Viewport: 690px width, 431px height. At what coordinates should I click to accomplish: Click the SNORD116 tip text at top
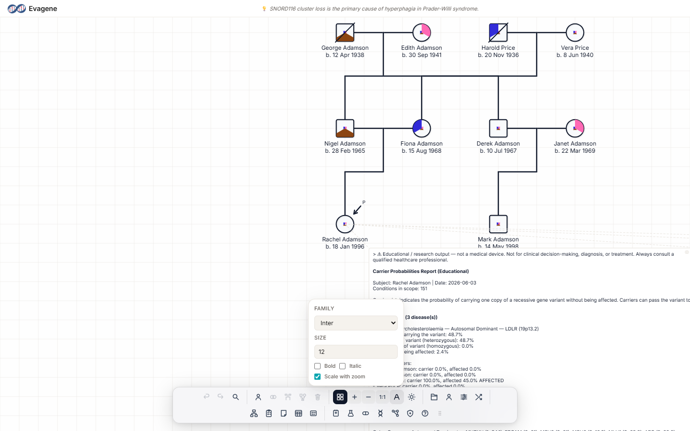tap(374, 9)
